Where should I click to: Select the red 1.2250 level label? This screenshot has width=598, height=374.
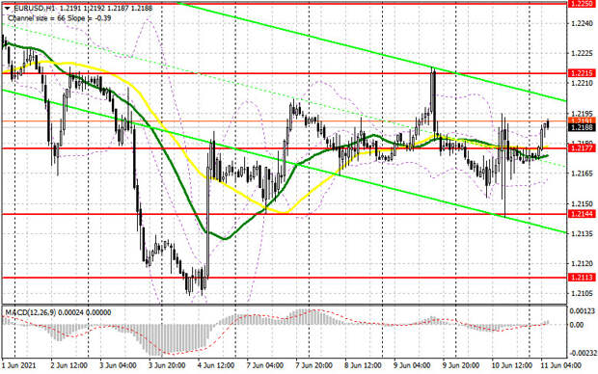(582, 4)
